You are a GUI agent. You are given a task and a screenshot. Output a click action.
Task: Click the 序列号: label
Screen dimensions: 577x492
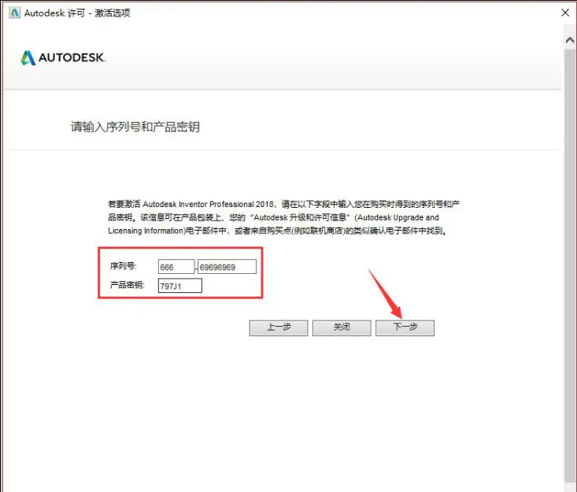(124, 266)
